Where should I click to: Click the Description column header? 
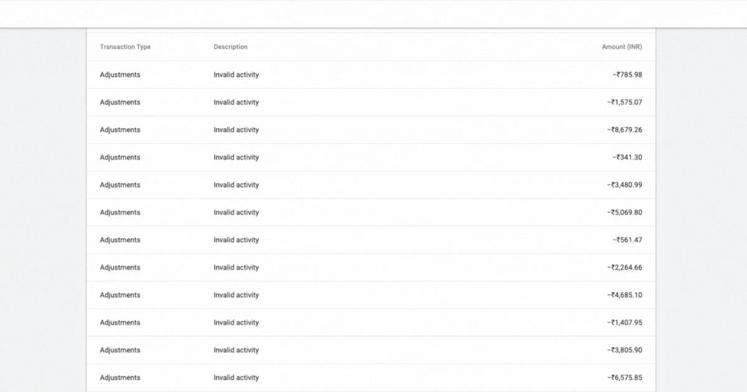point(230,47)
